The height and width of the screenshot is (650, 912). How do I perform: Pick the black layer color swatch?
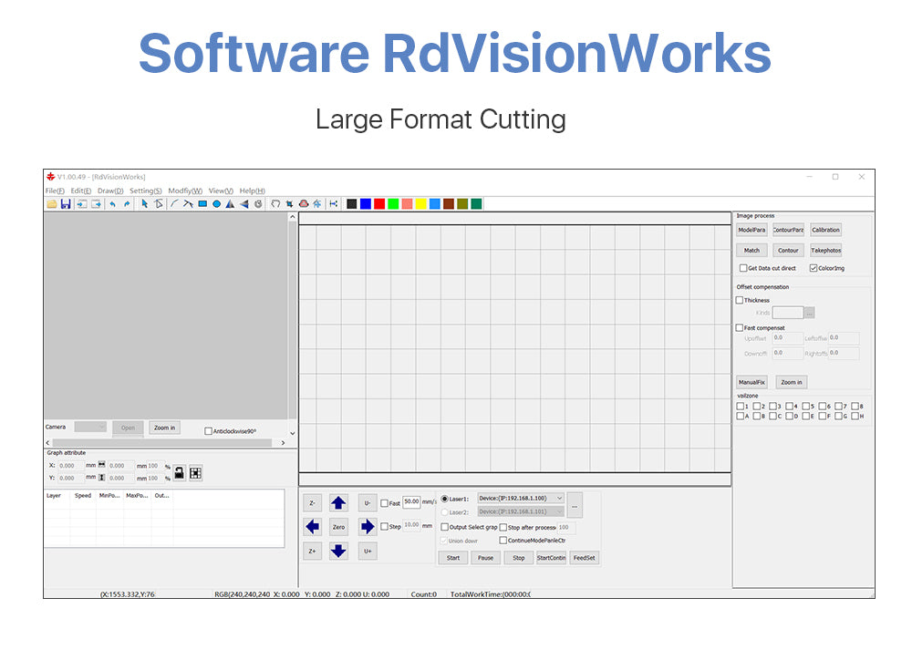[351, 204]
